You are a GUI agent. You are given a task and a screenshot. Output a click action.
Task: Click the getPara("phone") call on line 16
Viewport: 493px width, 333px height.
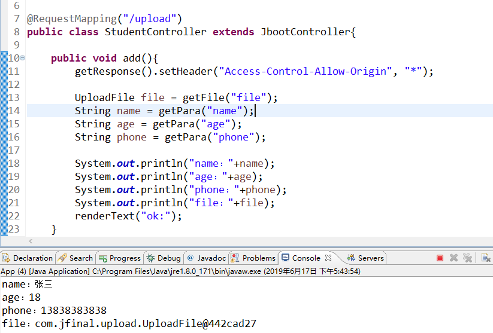tap(212, 137)
